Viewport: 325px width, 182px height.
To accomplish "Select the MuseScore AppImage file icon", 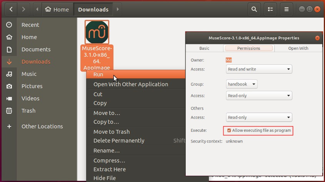I will point(97,32).
